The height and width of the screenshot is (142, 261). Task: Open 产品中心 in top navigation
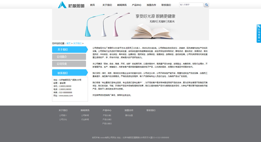pos(137,5)
